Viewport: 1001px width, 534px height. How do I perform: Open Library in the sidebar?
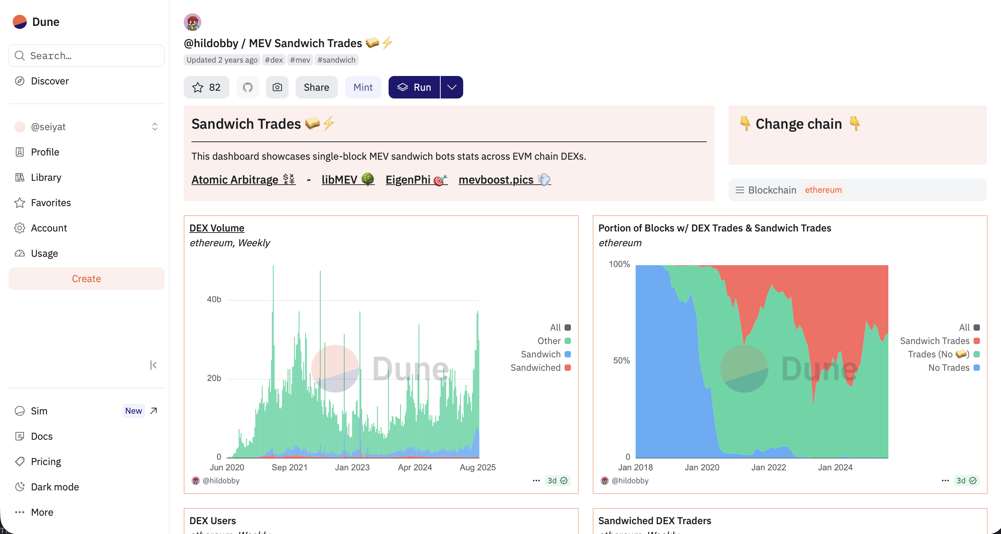46,177
